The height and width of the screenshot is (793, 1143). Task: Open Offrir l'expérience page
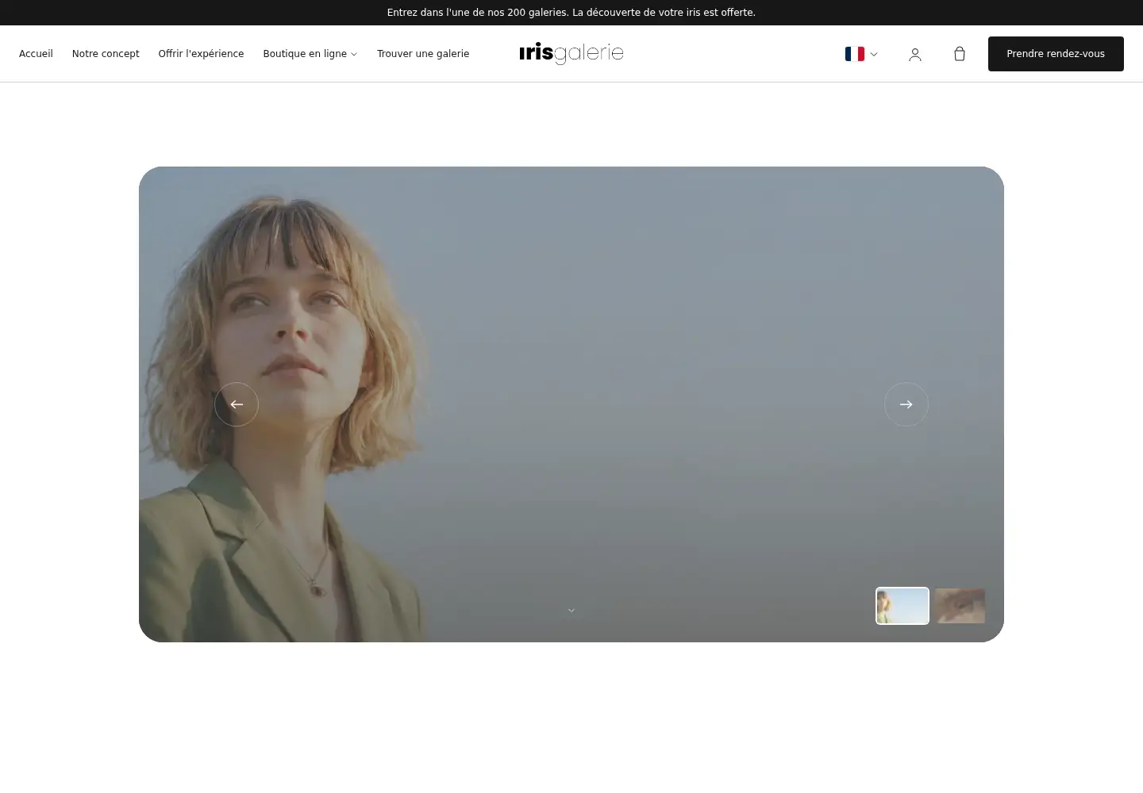pos(201,54)
